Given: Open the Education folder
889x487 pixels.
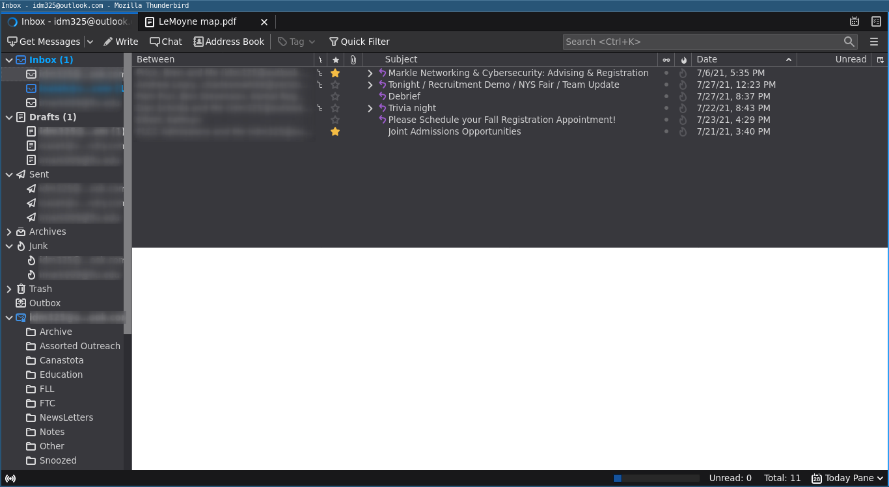Looking at the screenshot, I should [x=61, y=375].
